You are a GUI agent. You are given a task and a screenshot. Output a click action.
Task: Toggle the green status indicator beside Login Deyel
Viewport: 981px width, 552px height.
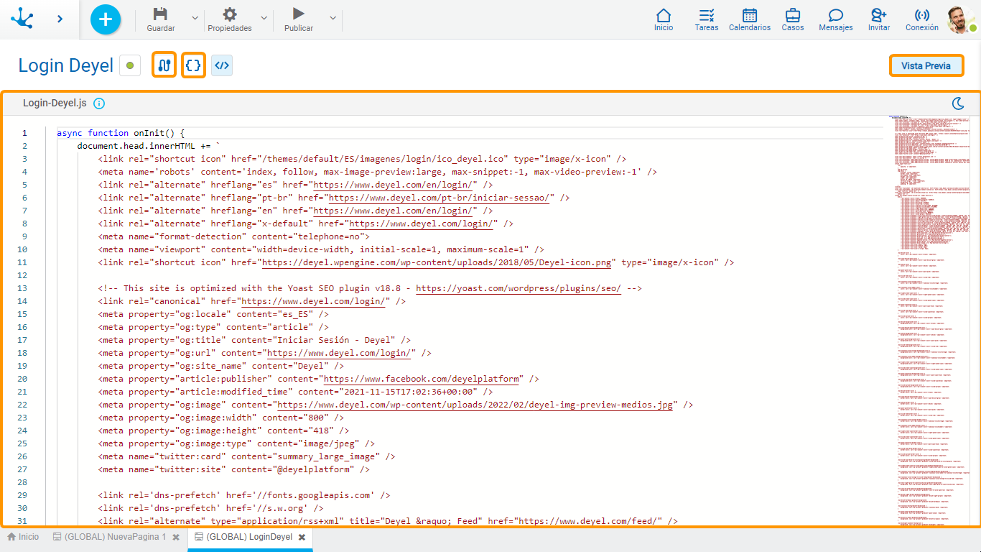click(x=130, y=65)
